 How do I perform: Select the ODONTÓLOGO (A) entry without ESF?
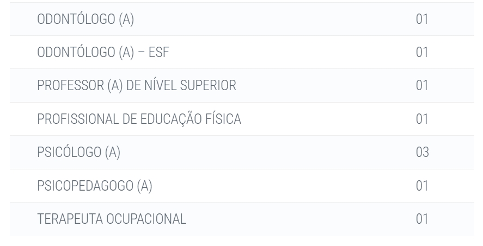(x=85, y=19)
